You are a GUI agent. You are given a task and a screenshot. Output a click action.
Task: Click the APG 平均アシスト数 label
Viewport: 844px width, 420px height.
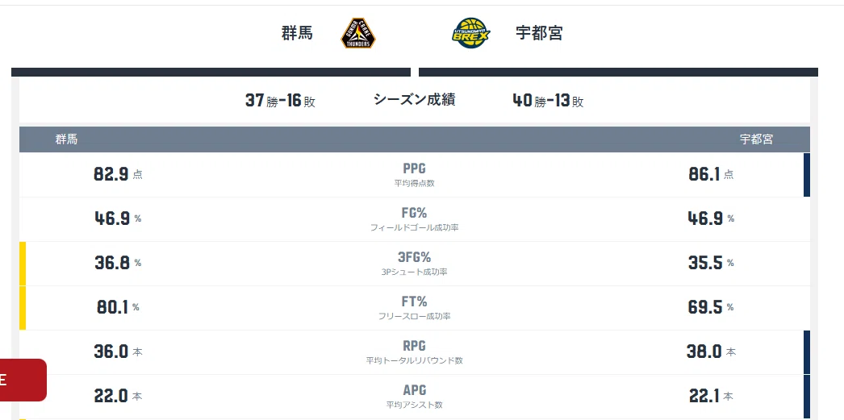point(414,397)
